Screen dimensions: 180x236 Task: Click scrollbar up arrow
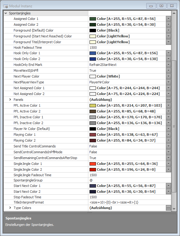click(x=174, y=13)
